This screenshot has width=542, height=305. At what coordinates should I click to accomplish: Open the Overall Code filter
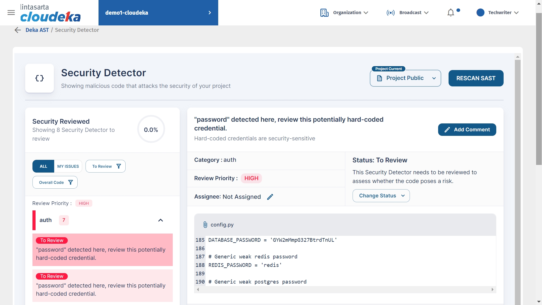pyautogui.click(x=55, y=182)
